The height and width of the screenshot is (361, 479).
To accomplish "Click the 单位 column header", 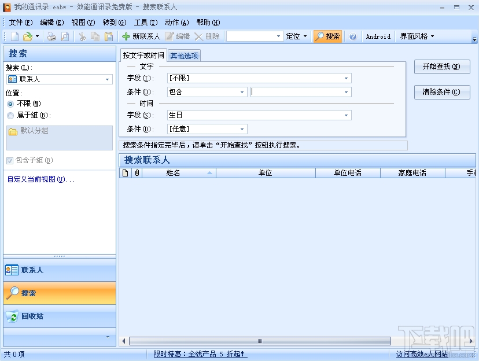I will [x=266, y=173].
